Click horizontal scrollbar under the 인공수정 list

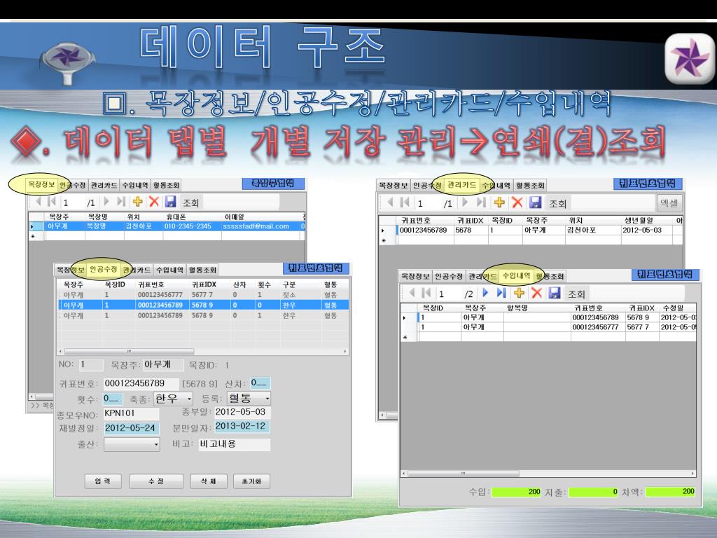[129, 352]
